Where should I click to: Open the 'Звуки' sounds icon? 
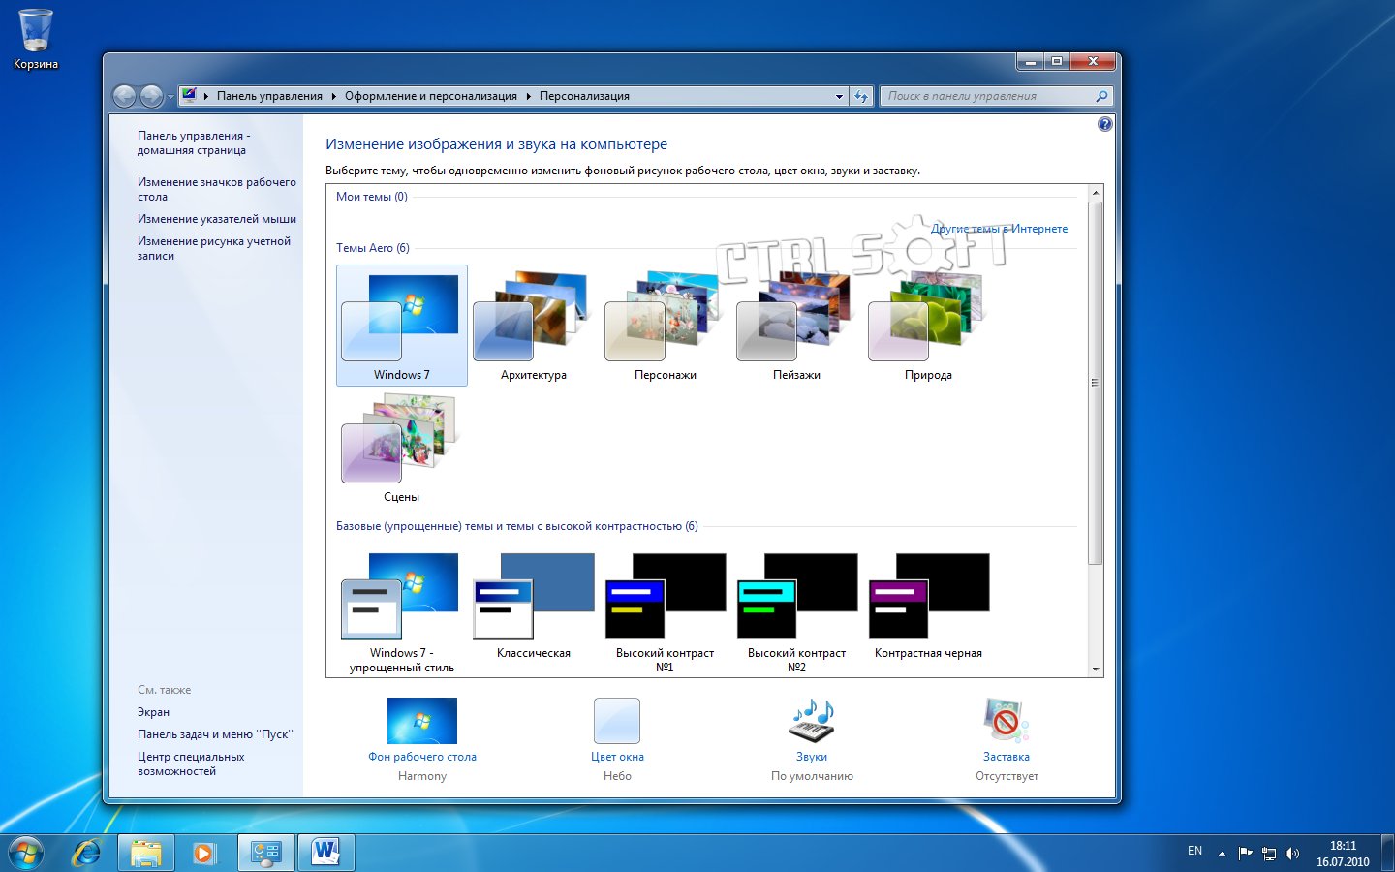tap(812, 721)
